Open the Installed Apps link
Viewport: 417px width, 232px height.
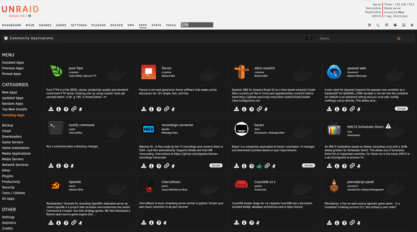[13, 62]
